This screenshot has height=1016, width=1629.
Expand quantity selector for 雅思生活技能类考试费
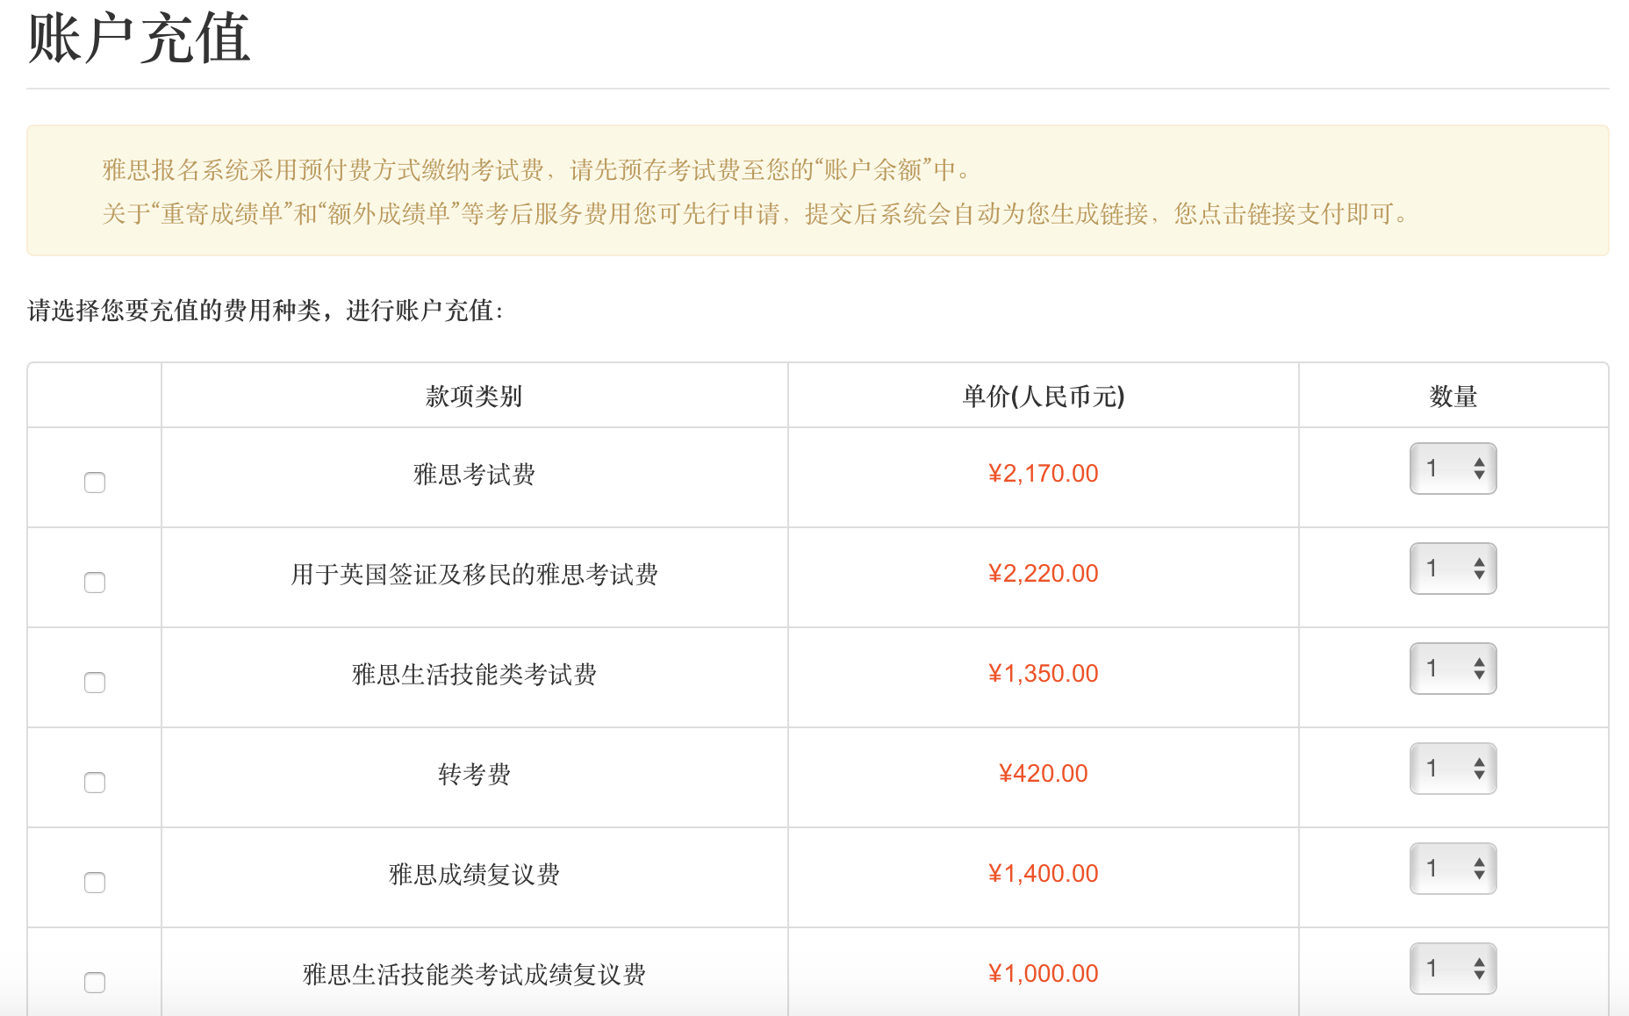[x=1453, y=669]
